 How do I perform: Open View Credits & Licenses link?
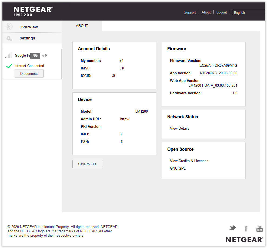coord(189,161)
